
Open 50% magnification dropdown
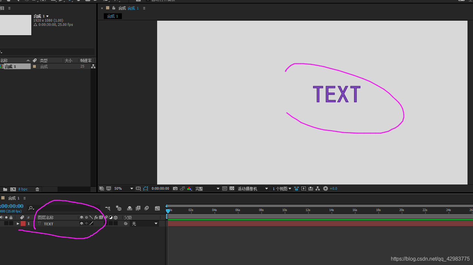(x=124, y=188)
